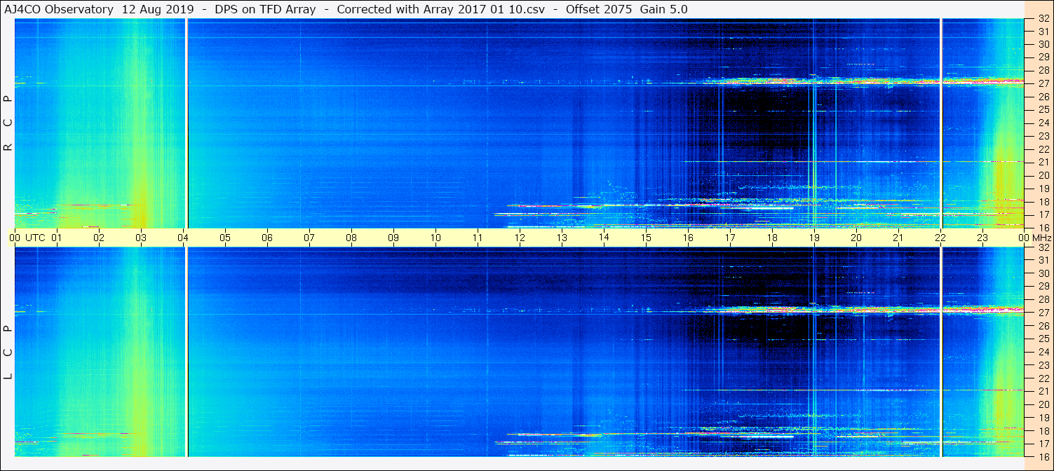Screen dimensions: 1054x471
Task: Click the 04 UTC time axis marker
Action: coord(183,238)
